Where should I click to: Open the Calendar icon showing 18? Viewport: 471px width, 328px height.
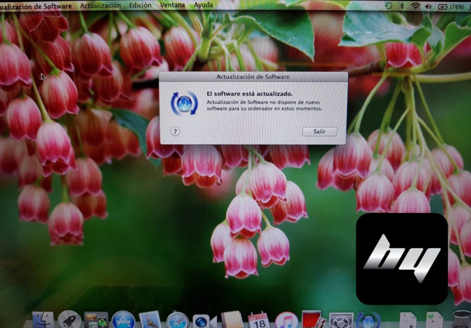(x=259, y=320)
